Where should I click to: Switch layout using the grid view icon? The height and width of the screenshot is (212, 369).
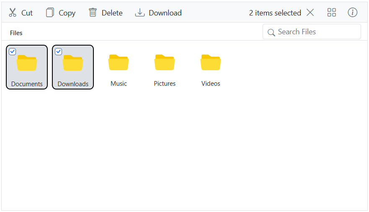coord(332,13)
